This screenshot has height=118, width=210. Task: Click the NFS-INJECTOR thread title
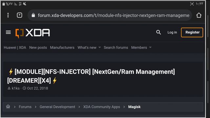pyautogui.click(x=91, y=76)
